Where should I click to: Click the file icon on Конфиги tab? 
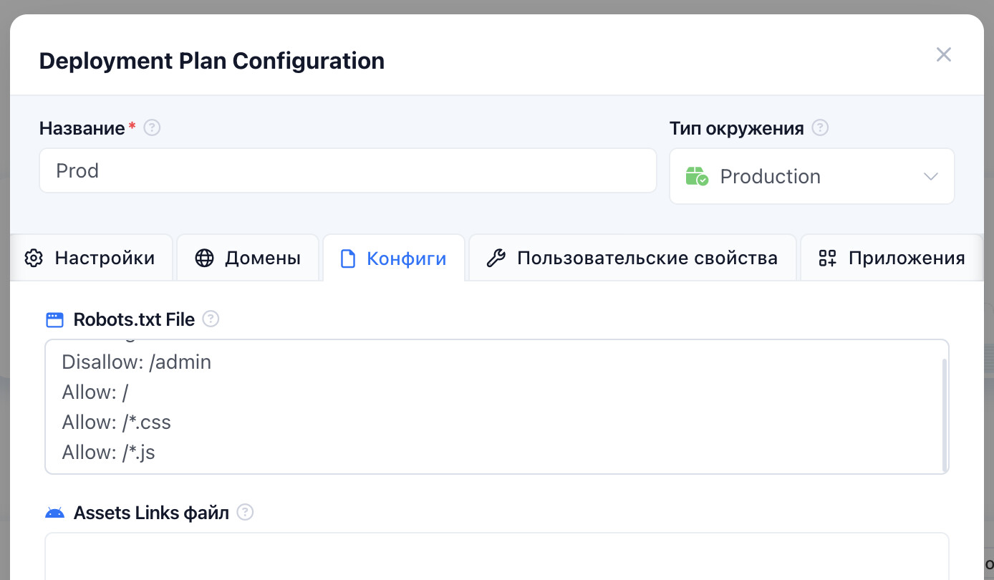[347, 258]
